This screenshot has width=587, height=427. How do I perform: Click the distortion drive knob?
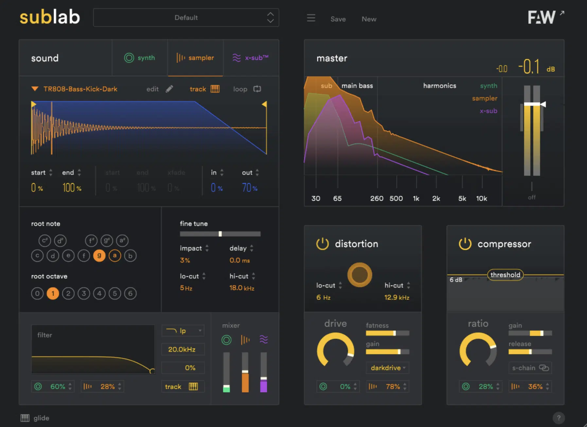pyautogui.click(x=335, y=350)
